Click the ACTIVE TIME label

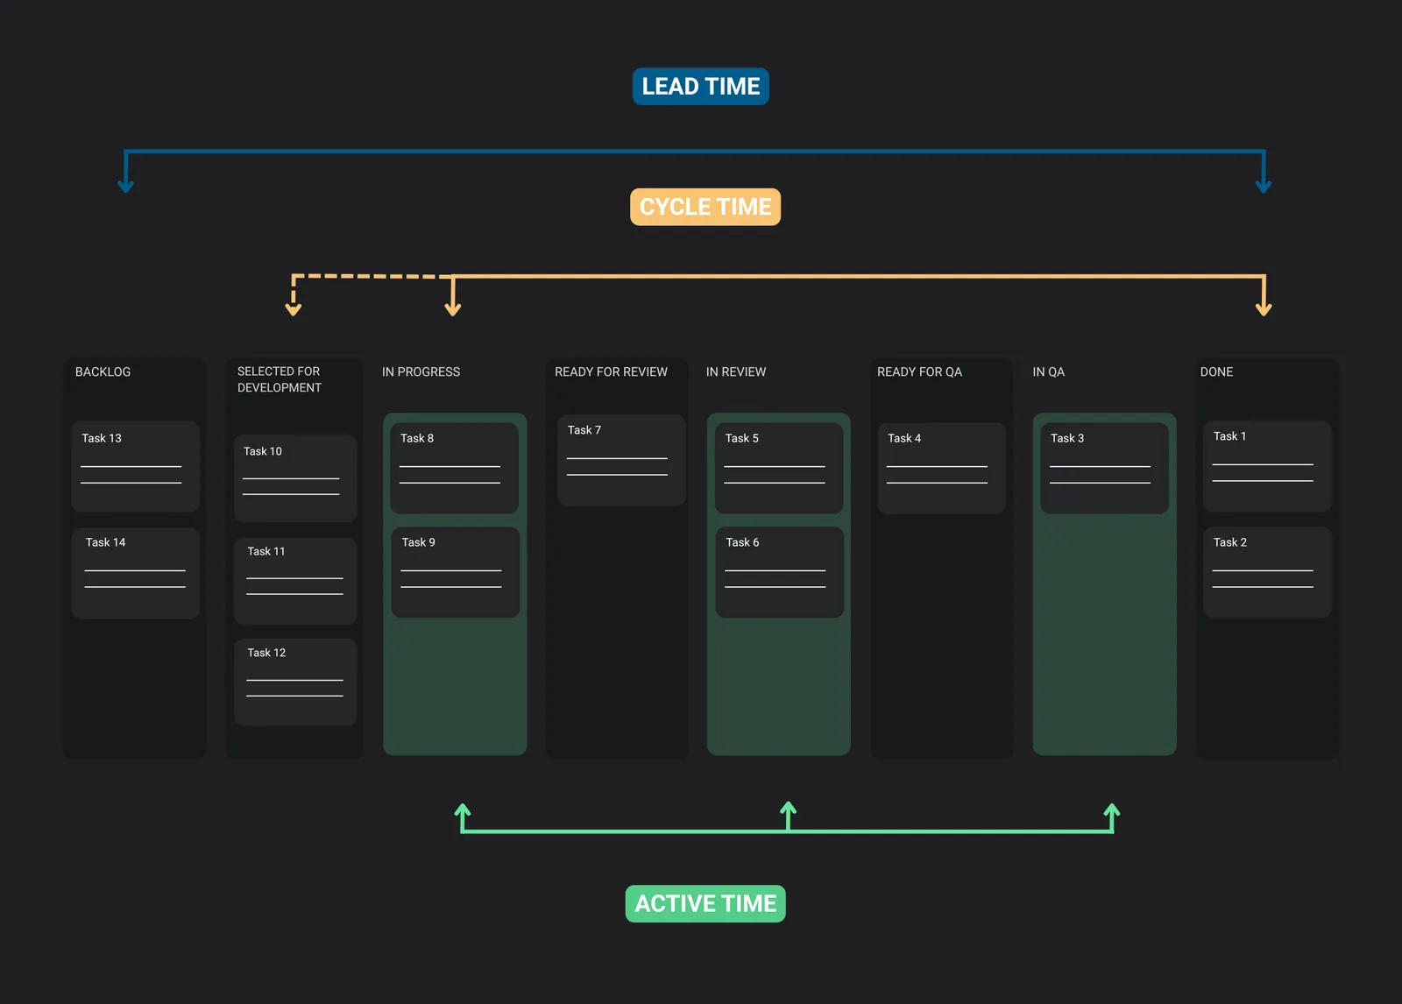pyautogui.click(x=705, y=903)
